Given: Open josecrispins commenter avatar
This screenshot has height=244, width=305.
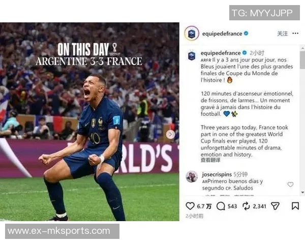Looking at the screenshot, I should point(192,177).
